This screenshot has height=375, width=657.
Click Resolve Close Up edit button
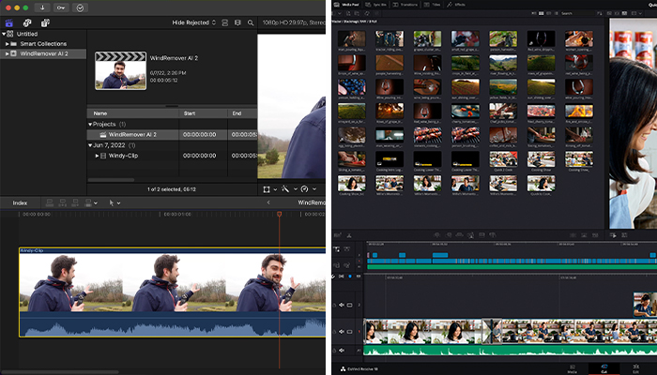[470, 235]
